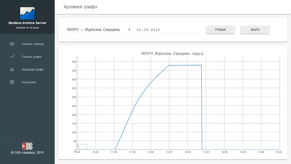Click the dropdown arrow beside Відпускна. Середина.
291x164 pixels.
pyautogui.click(x=129, y=30)
